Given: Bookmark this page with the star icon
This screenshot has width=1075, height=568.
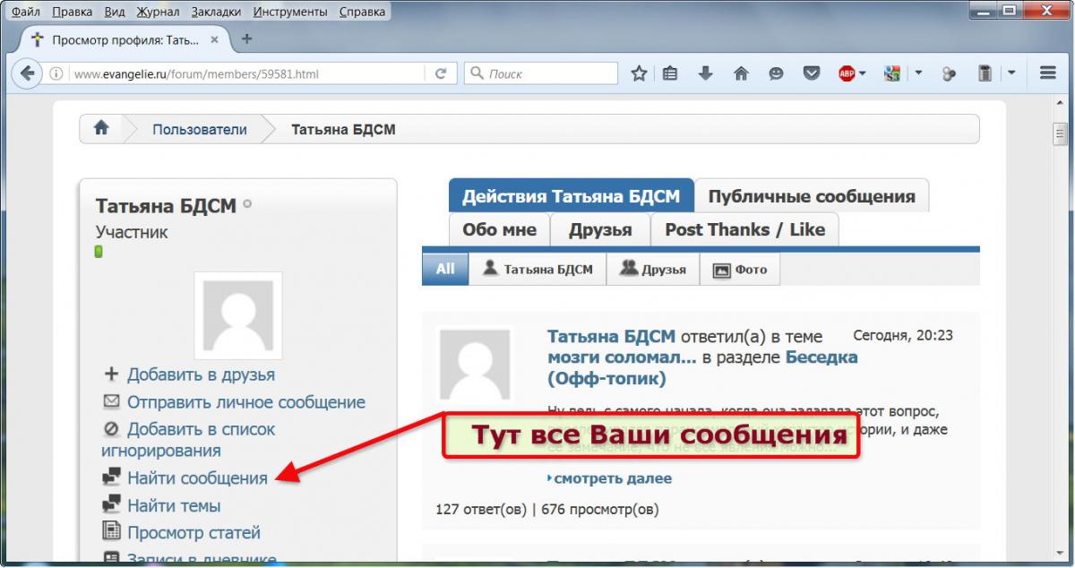Looking at the screenshot, I should pyautogui.click(x=639, y=73).
